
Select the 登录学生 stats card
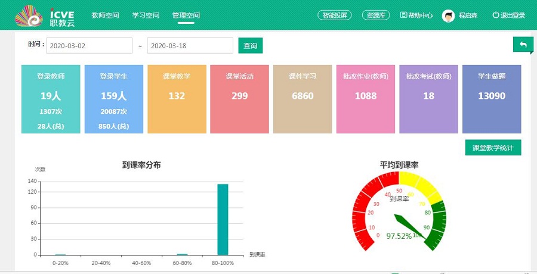tap(113, 99)
